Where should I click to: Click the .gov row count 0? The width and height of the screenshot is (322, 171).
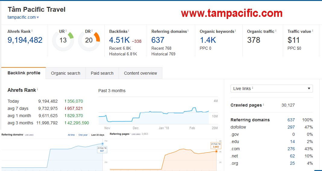(x=293, y=134)
